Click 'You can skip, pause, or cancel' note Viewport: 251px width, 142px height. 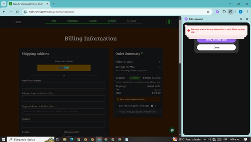click(x=138, y=112)
